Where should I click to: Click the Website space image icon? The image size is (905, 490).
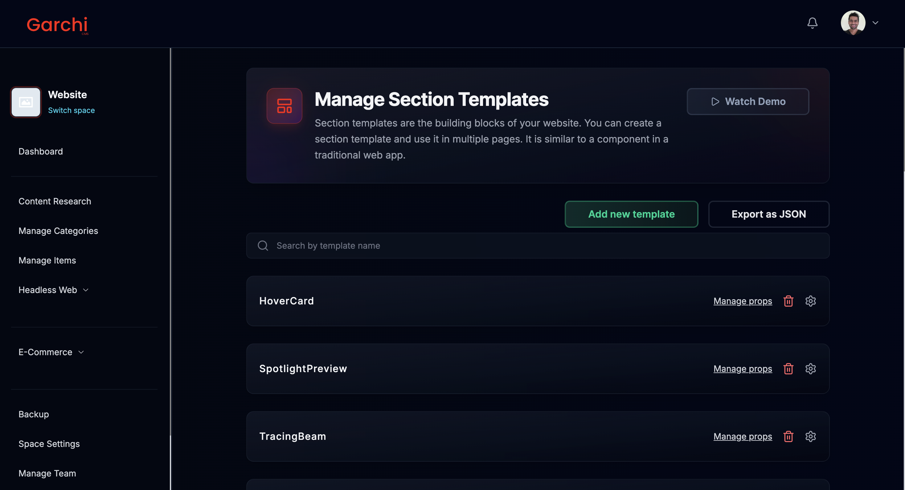[26, 102]
